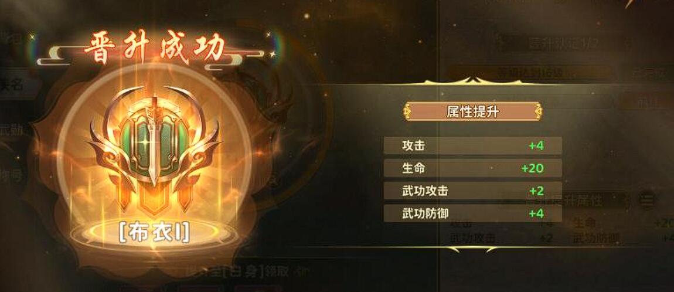Select the 武功攻击 +2 attribute row

coord(472,191)
